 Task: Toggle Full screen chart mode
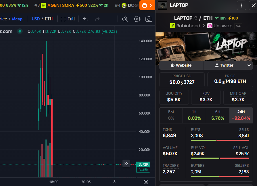tap(68, 19)
